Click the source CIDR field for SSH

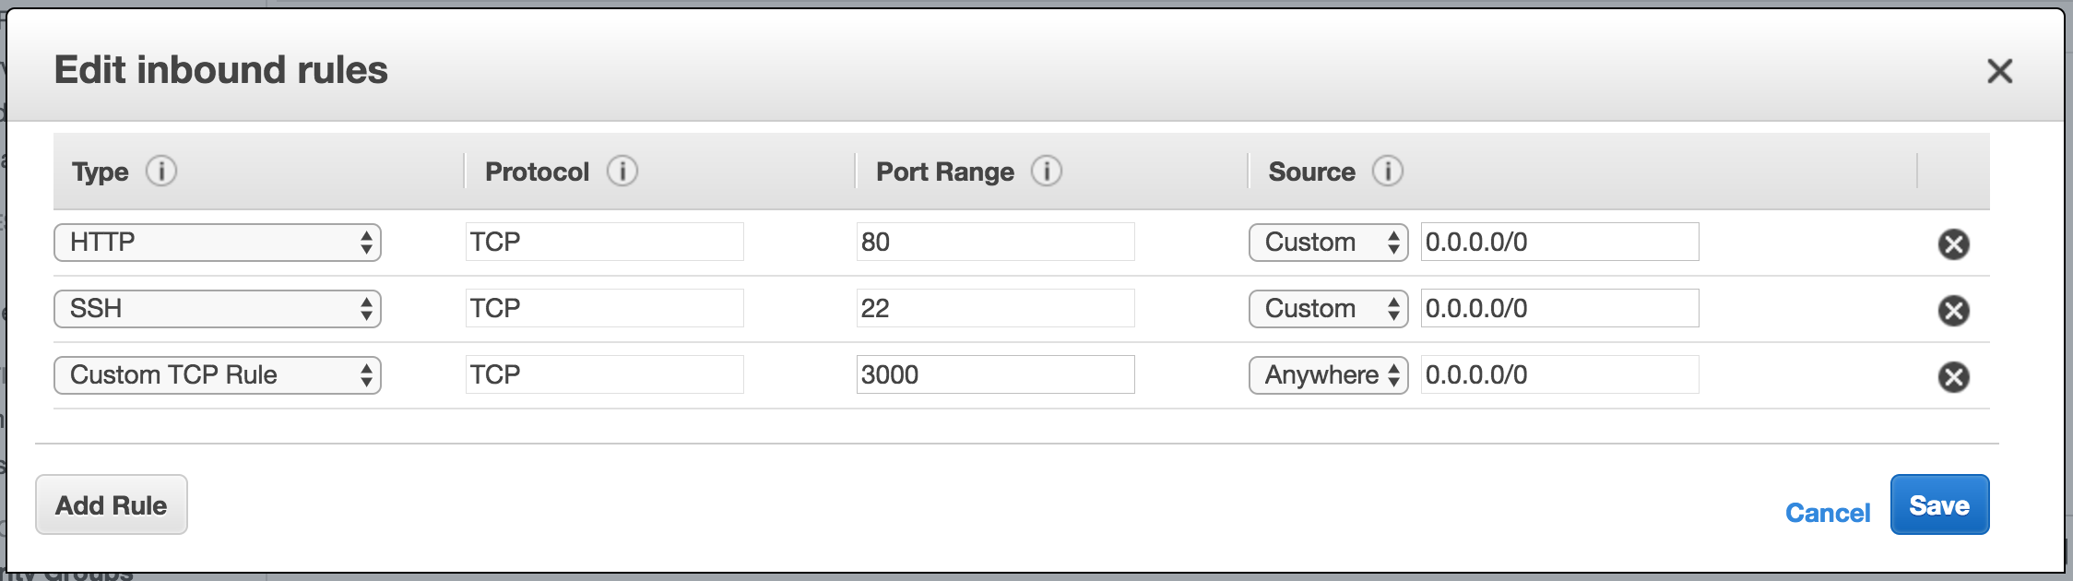tap(1559, 309)
